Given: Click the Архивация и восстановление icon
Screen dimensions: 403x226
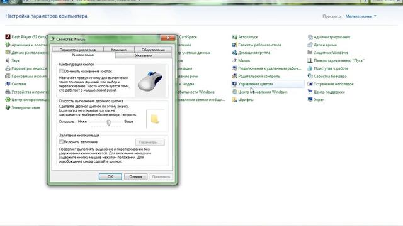Looking at the screenshot, I should coord(8,45).
